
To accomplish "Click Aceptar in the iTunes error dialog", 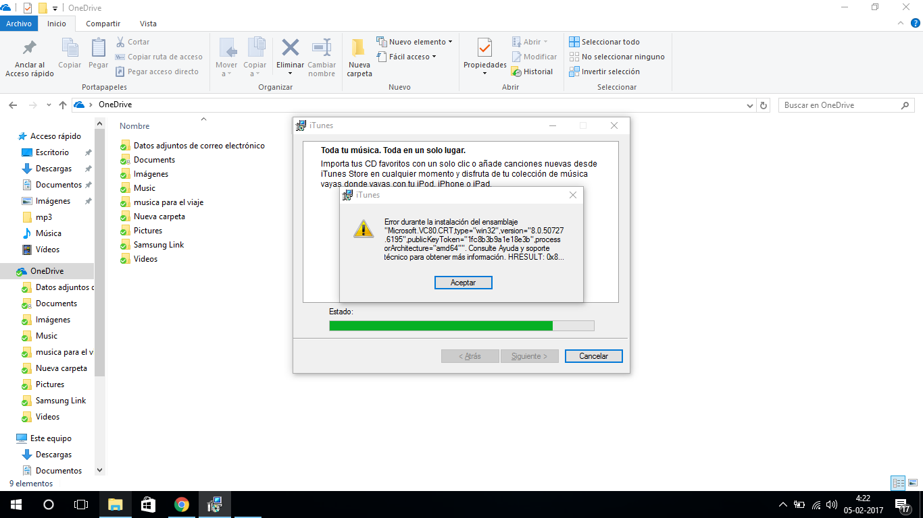I will pyautogui.click(x=464, y=283).
